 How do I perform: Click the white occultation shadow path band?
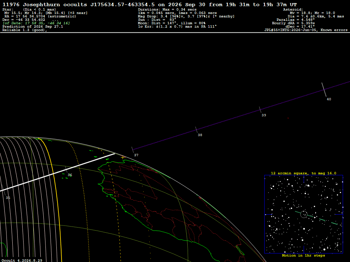point(57,172)
